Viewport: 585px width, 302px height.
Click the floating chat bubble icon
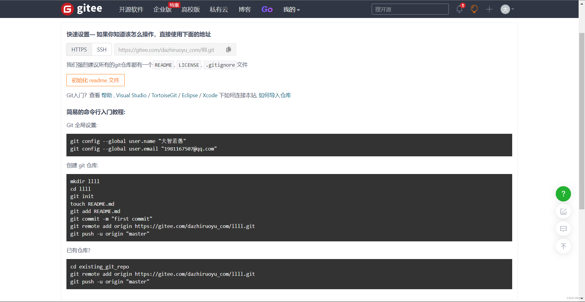[563, 229]
